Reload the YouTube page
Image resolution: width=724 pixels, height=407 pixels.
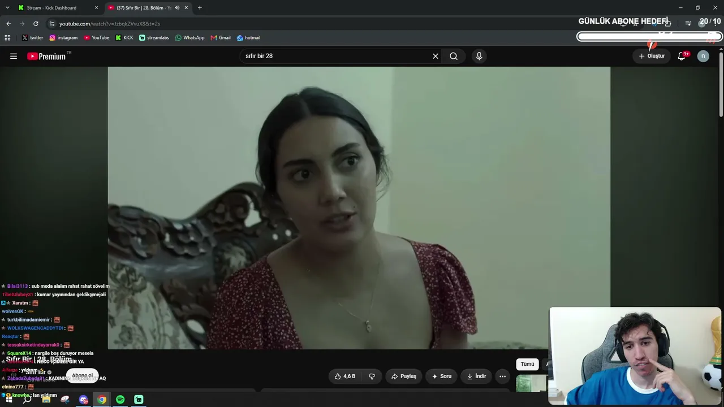[x=36, y=24]
